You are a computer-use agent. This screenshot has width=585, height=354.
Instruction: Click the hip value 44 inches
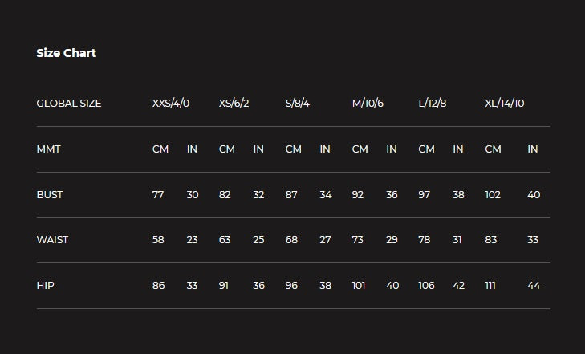[534, 286]
